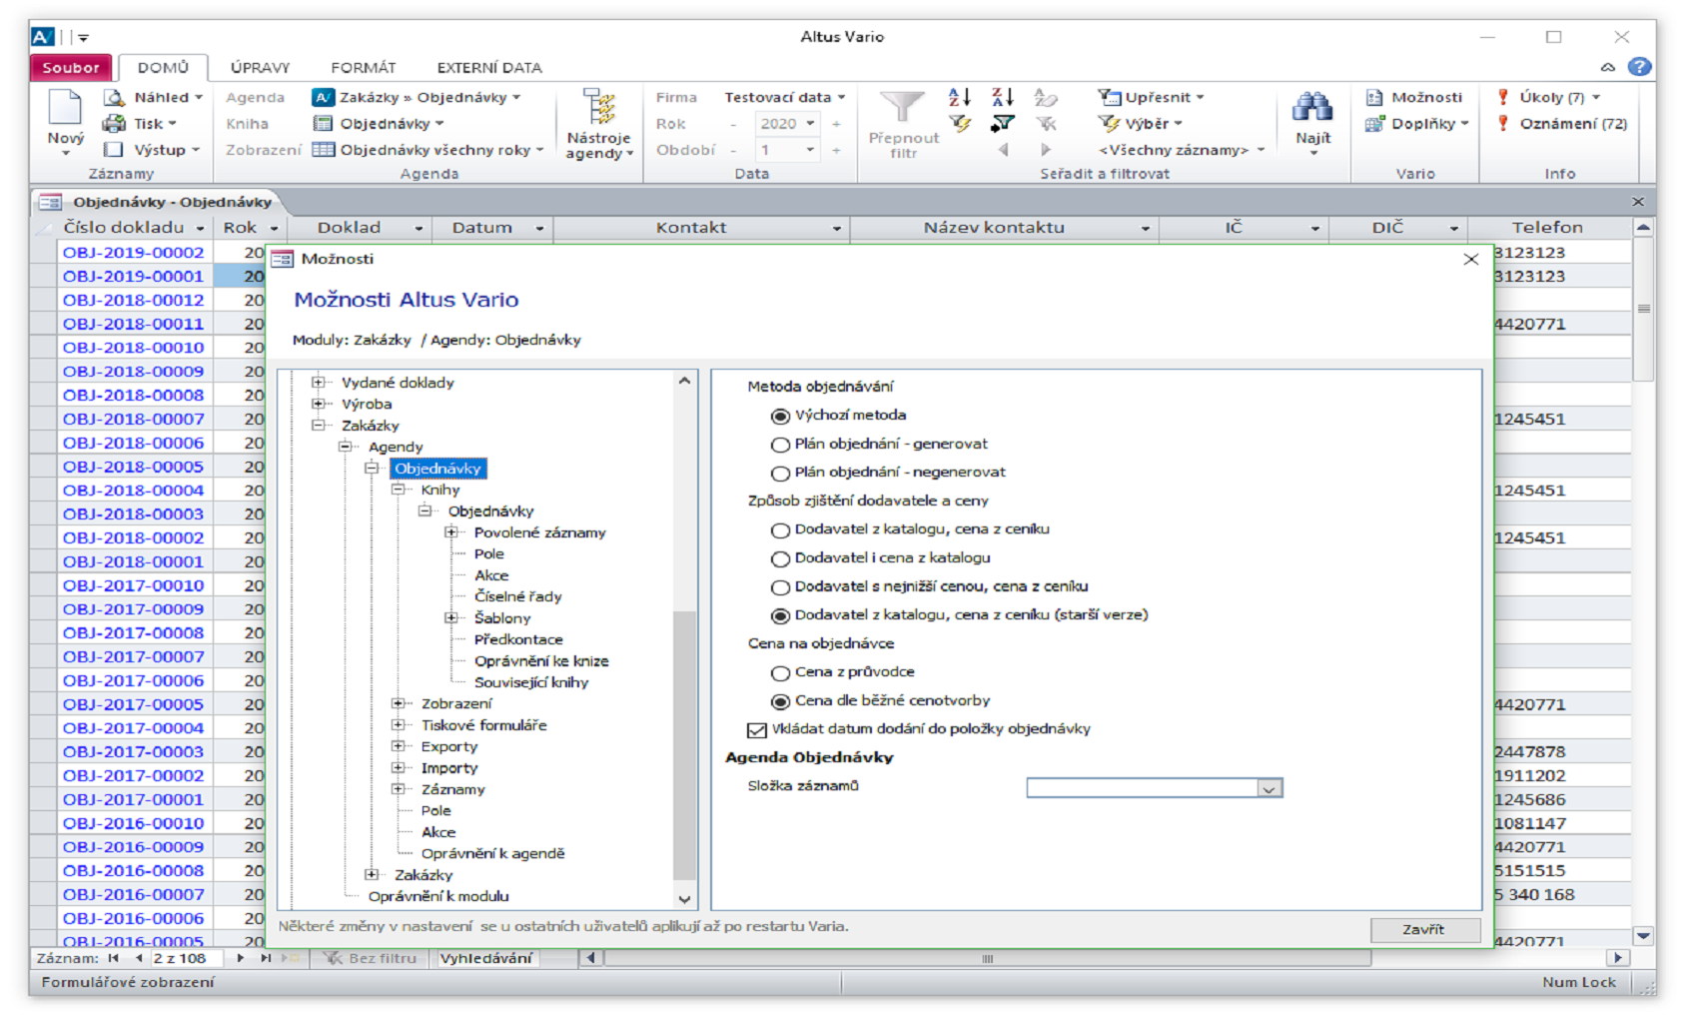The height and width of the screenshot is (1019, 1687).
Task: Open record OBJ-2018-00012 link
Action: pos(133,300)
